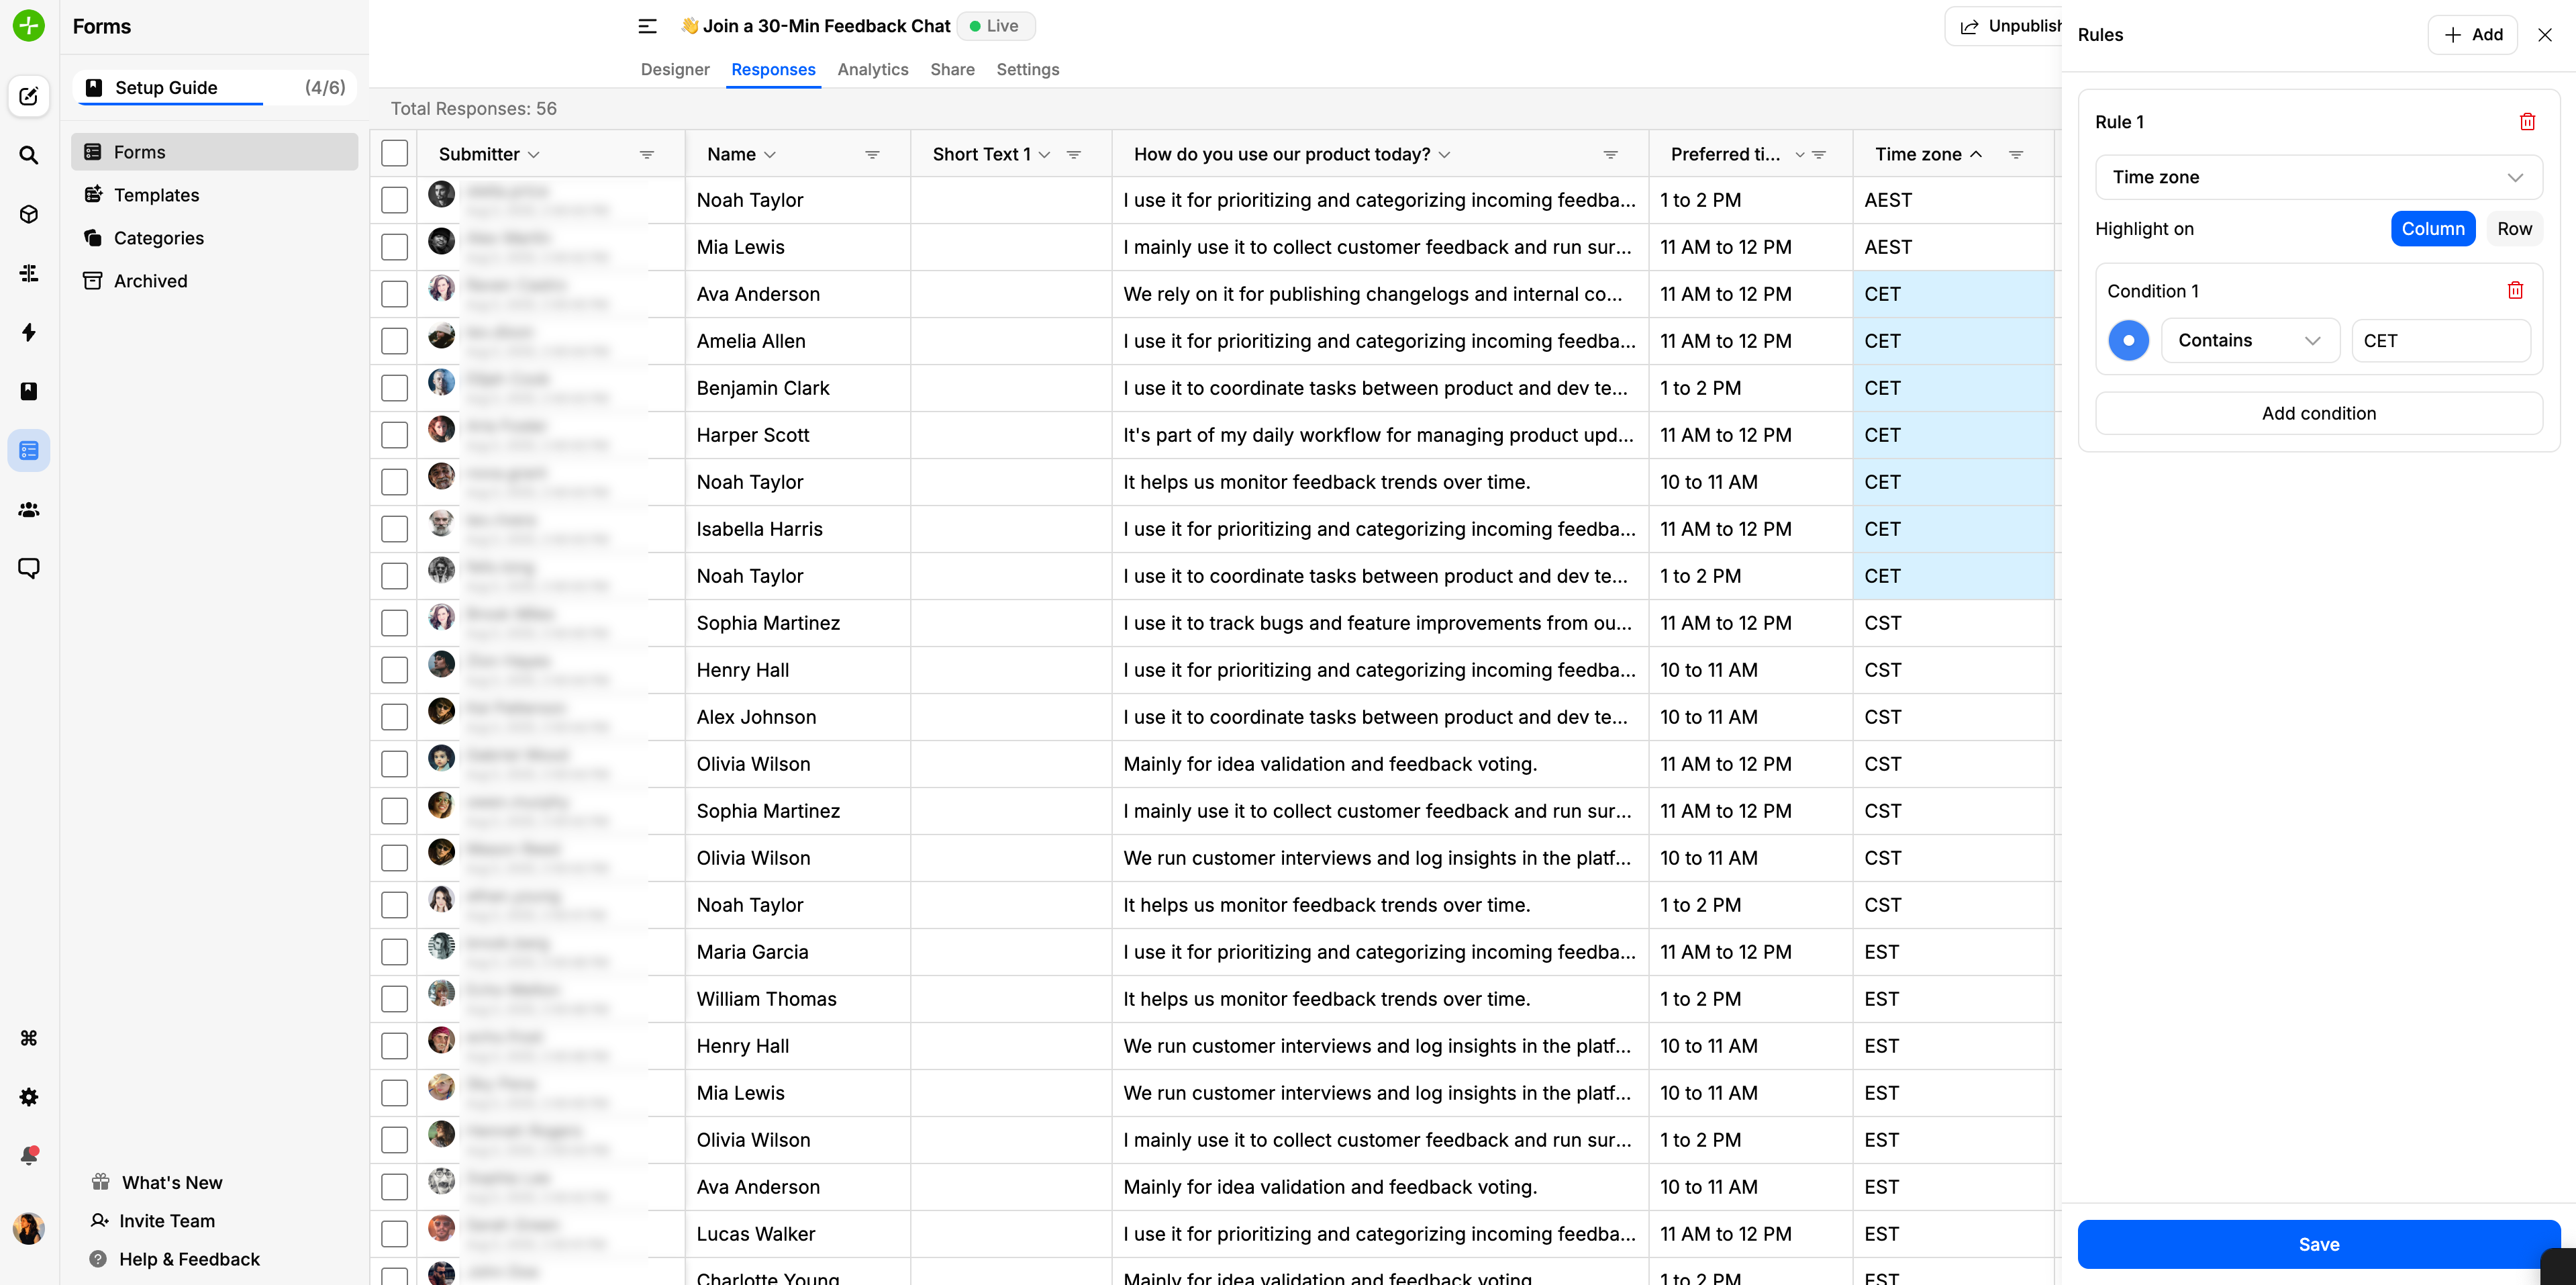Viewport: 2576px width, 1285px height.
Task: Open the Contains operator dropdown
Action: click(2250, 341)
